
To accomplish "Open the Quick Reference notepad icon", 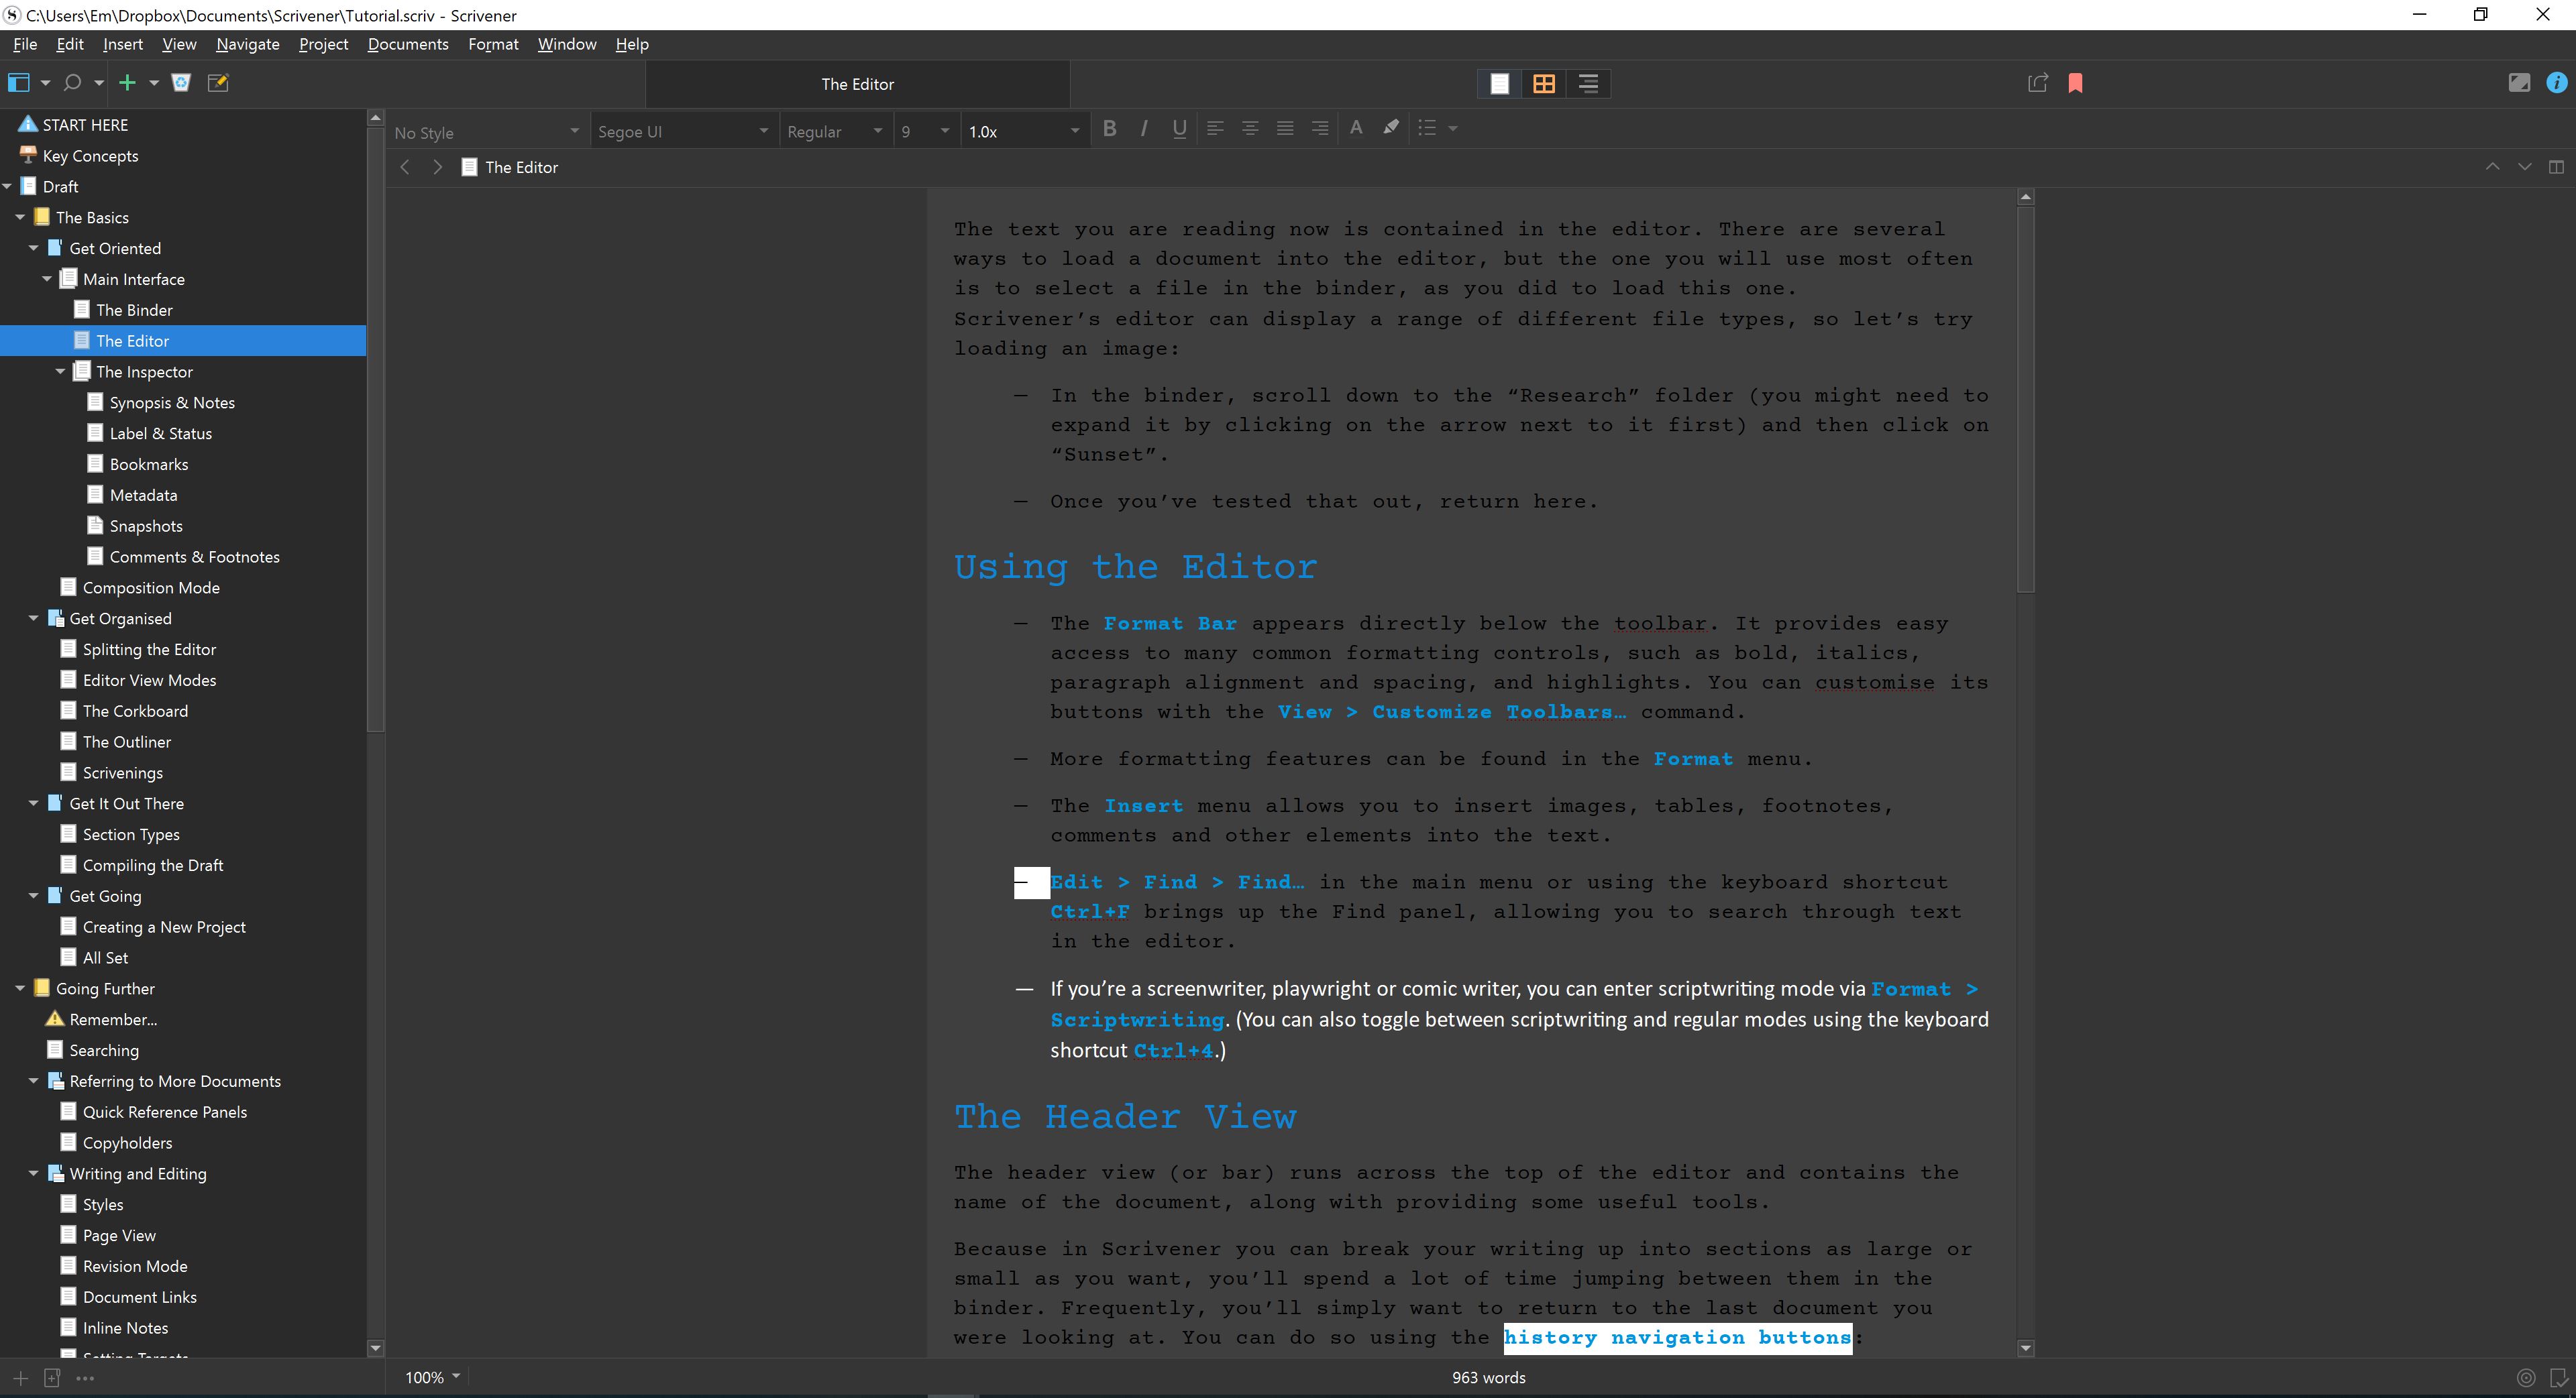I will click(x=218, y=83).
